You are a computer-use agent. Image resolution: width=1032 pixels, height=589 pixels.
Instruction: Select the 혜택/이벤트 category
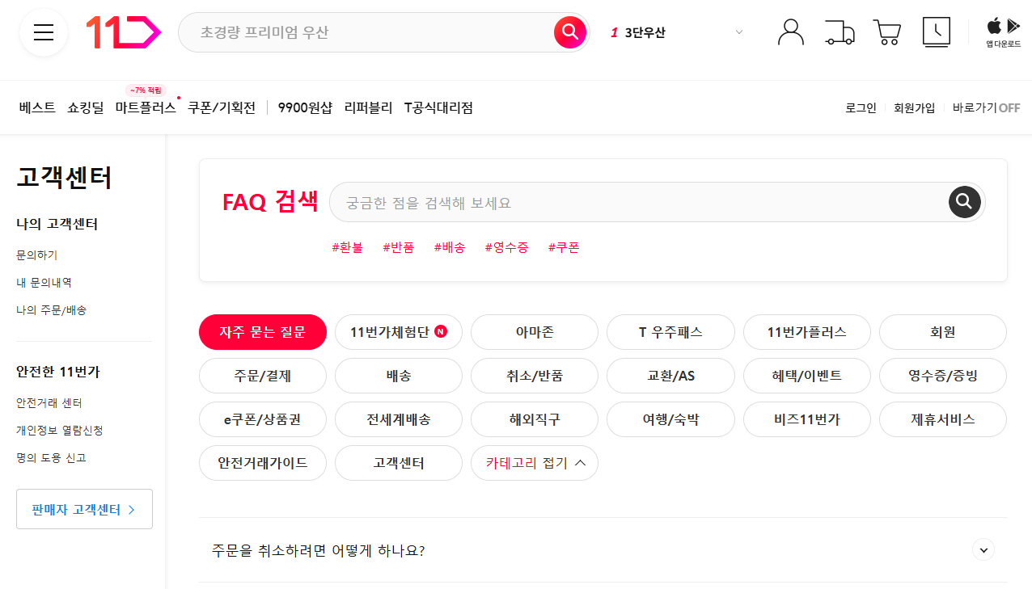[x=807, y=376]
